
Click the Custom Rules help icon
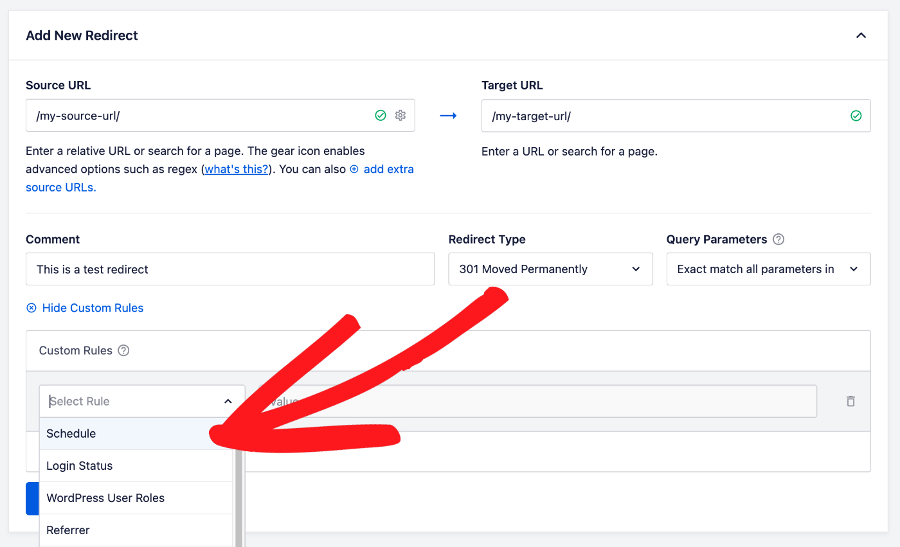[123, 350]
